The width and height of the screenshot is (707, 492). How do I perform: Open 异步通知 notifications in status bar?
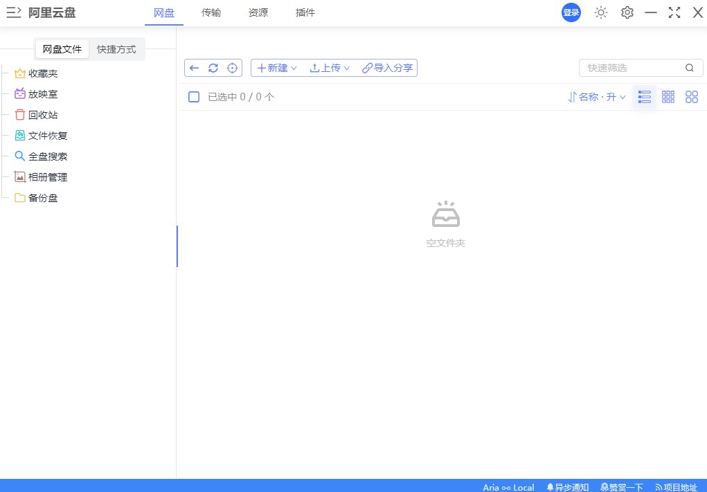point(568,486)
